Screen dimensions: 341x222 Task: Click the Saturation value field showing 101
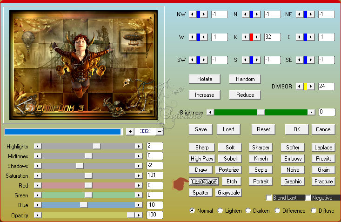pos(155,175)
